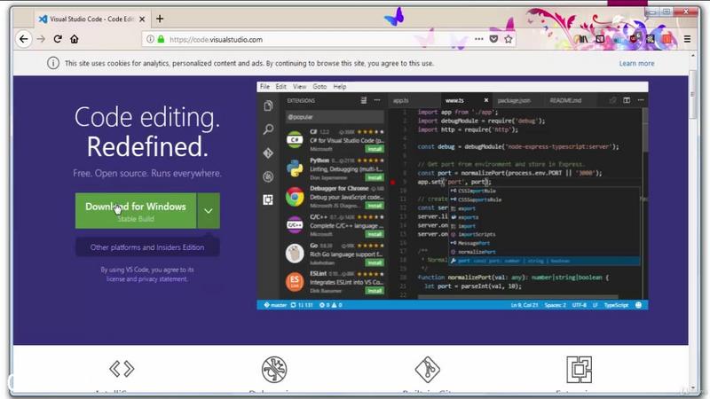Click the code brackets IntelliSense feature icon
The image size is (710, 399).
pyautogui.click(x=122, y=369)
